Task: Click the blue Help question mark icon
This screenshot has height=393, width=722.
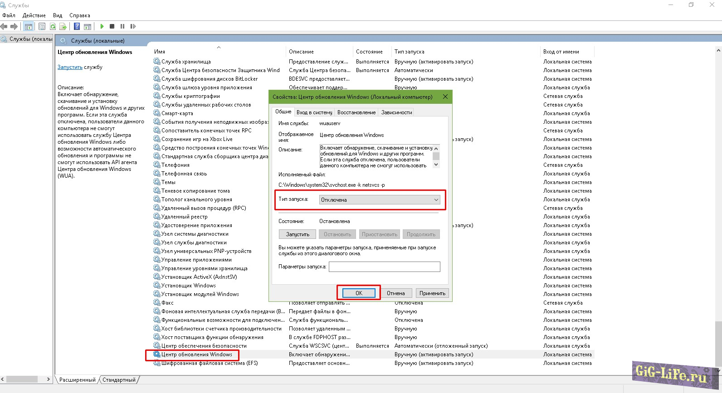Action: [77, 26]
